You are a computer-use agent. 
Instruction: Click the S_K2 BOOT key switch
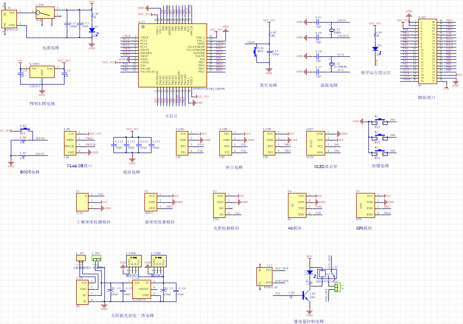point(25,130)
